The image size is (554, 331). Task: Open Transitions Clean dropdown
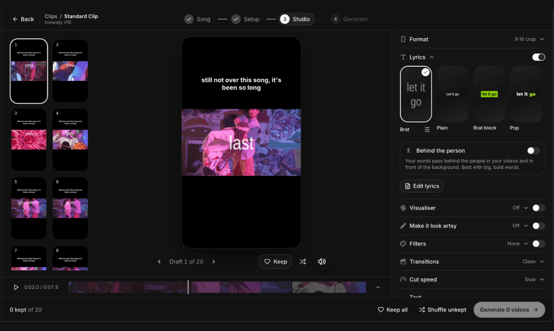[x=533, y=262]
